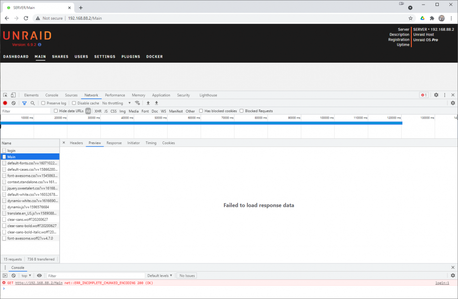Open Chrome three-dot menu
458x299 pixels.
(x=451, y=18)
